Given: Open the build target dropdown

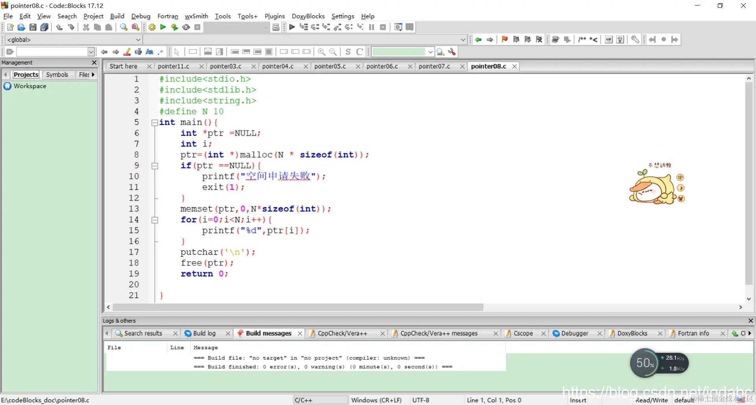Looking at the screenshot, I should tap(266, 27).
